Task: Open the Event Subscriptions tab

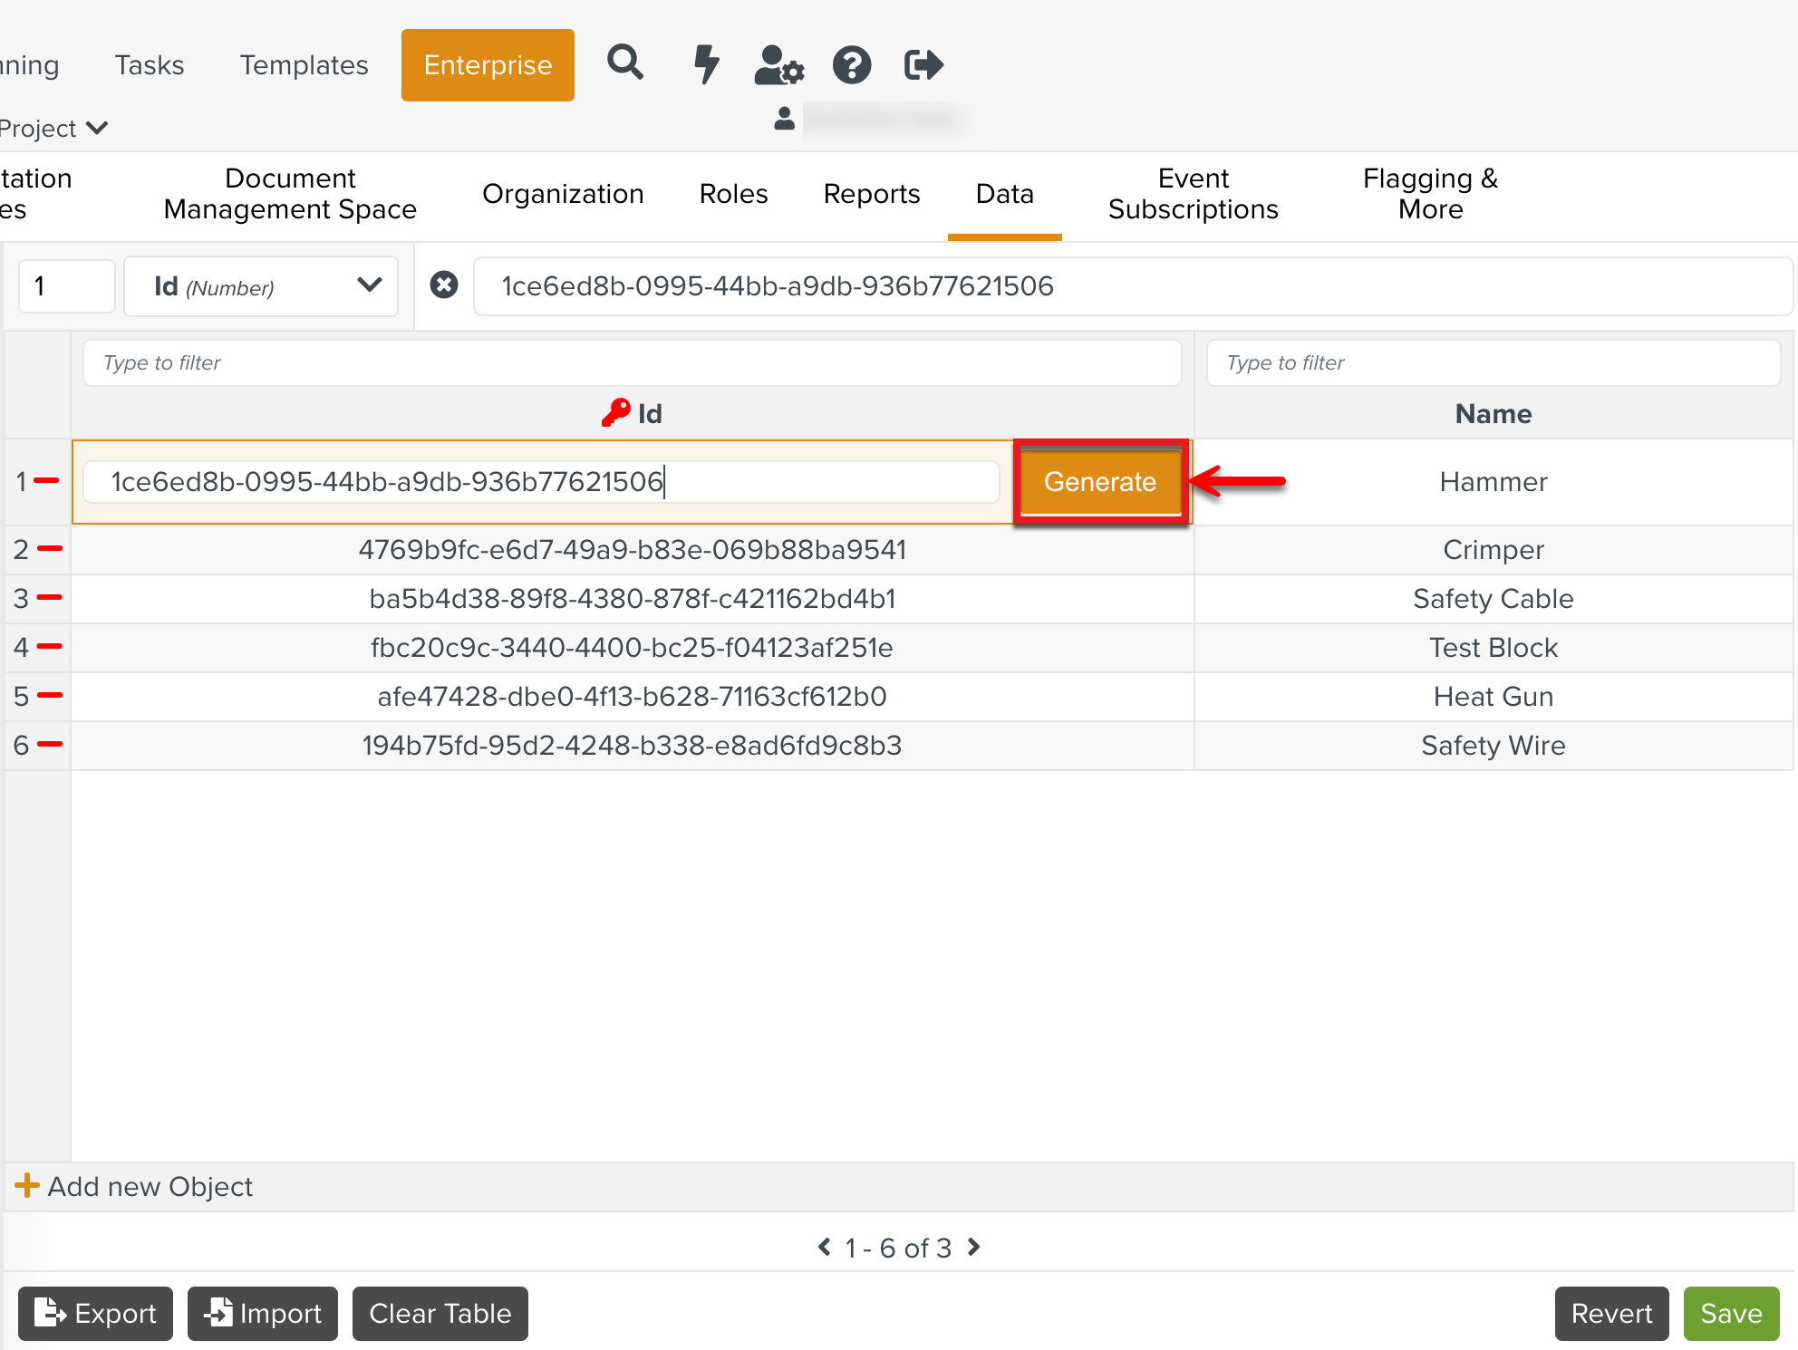Action: coord(1193,194)
